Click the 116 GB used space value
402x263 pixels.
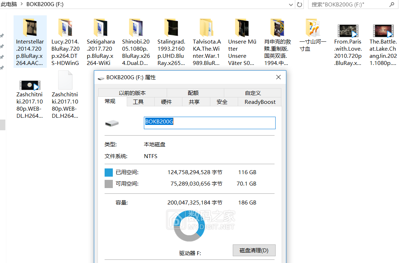click(247, 172)
